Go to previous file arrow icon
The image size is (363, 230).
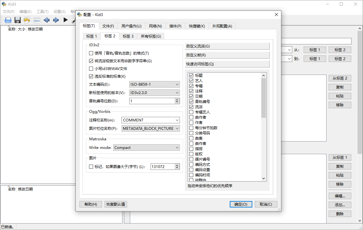[46, 20]
